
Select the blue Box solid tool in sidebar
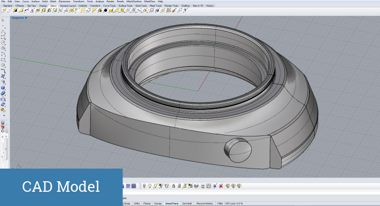point(3,88)
